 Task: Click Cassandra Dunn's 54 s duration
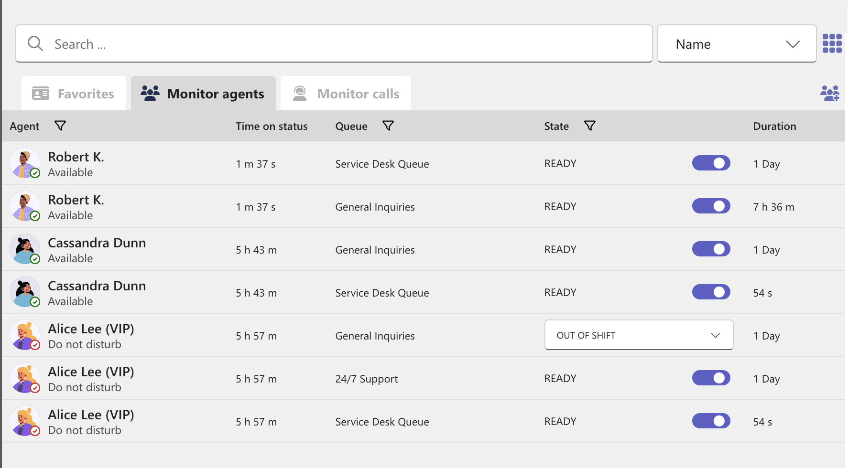[762, 293]
